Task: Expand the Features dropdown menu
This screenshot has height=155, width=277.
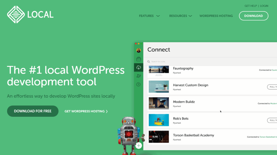Action: pos(149,16)
